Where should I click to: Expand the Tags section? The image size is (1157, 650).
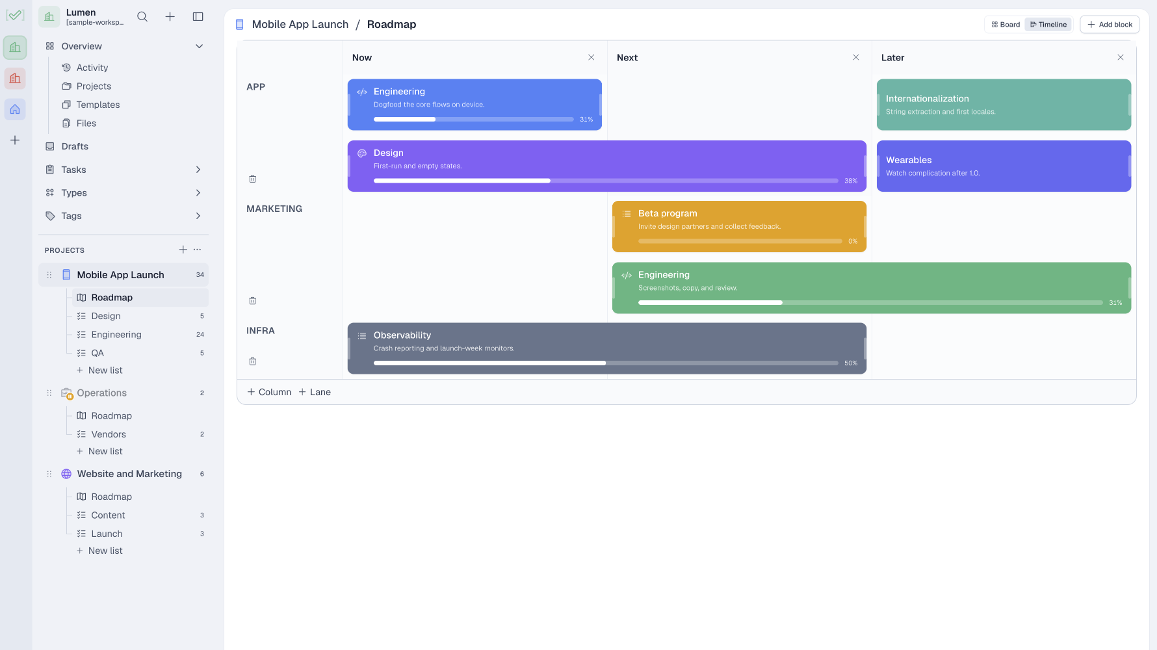point(198,216)
